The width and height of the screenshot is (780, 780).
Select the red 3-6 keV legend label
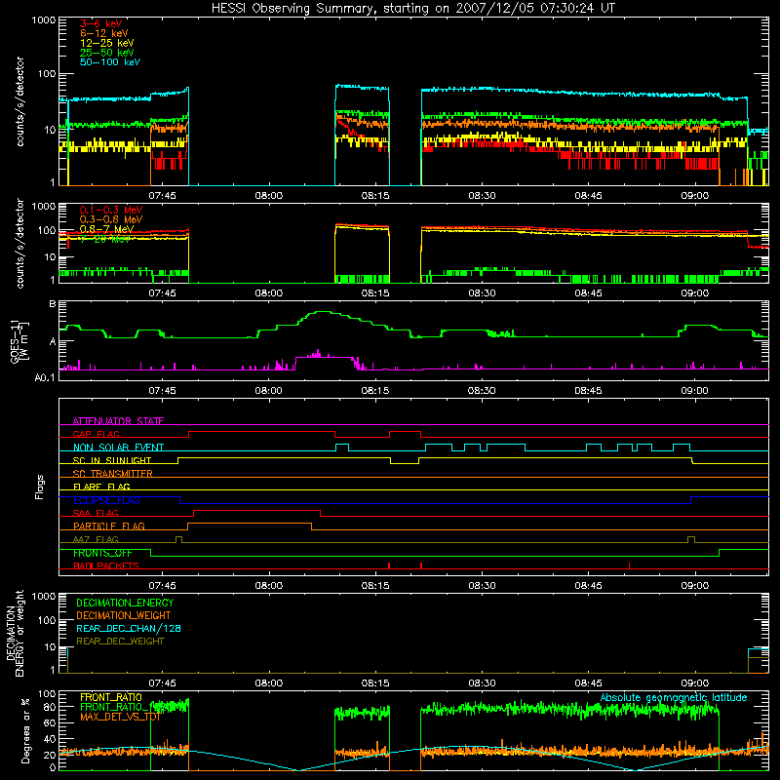click(x=101, y=23)
